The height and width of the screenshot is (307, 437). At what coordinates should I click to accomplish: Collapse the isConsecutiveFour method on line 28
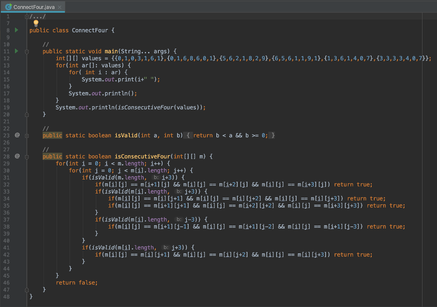pos(27,157)
